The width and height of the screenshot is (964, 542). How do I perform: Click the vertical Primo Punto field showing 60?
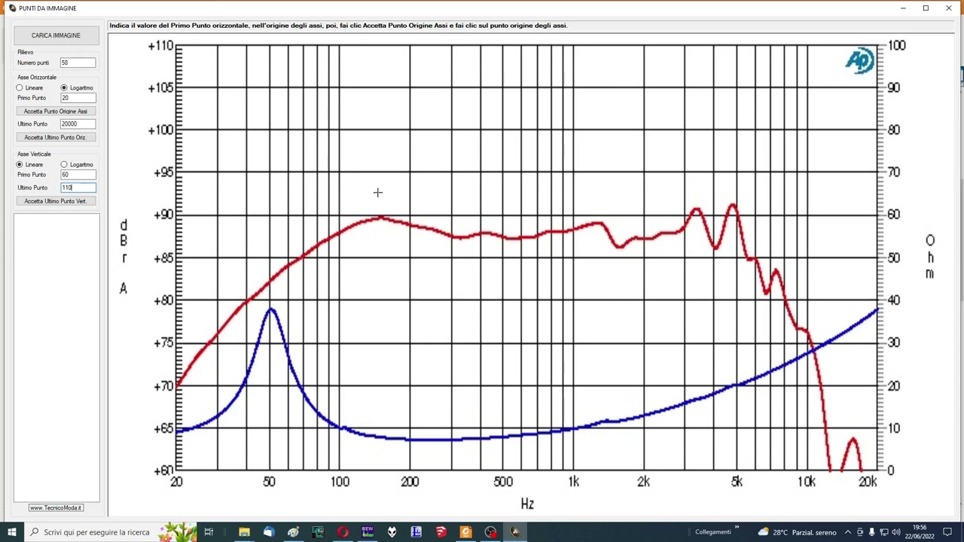(x=78, y=175)
